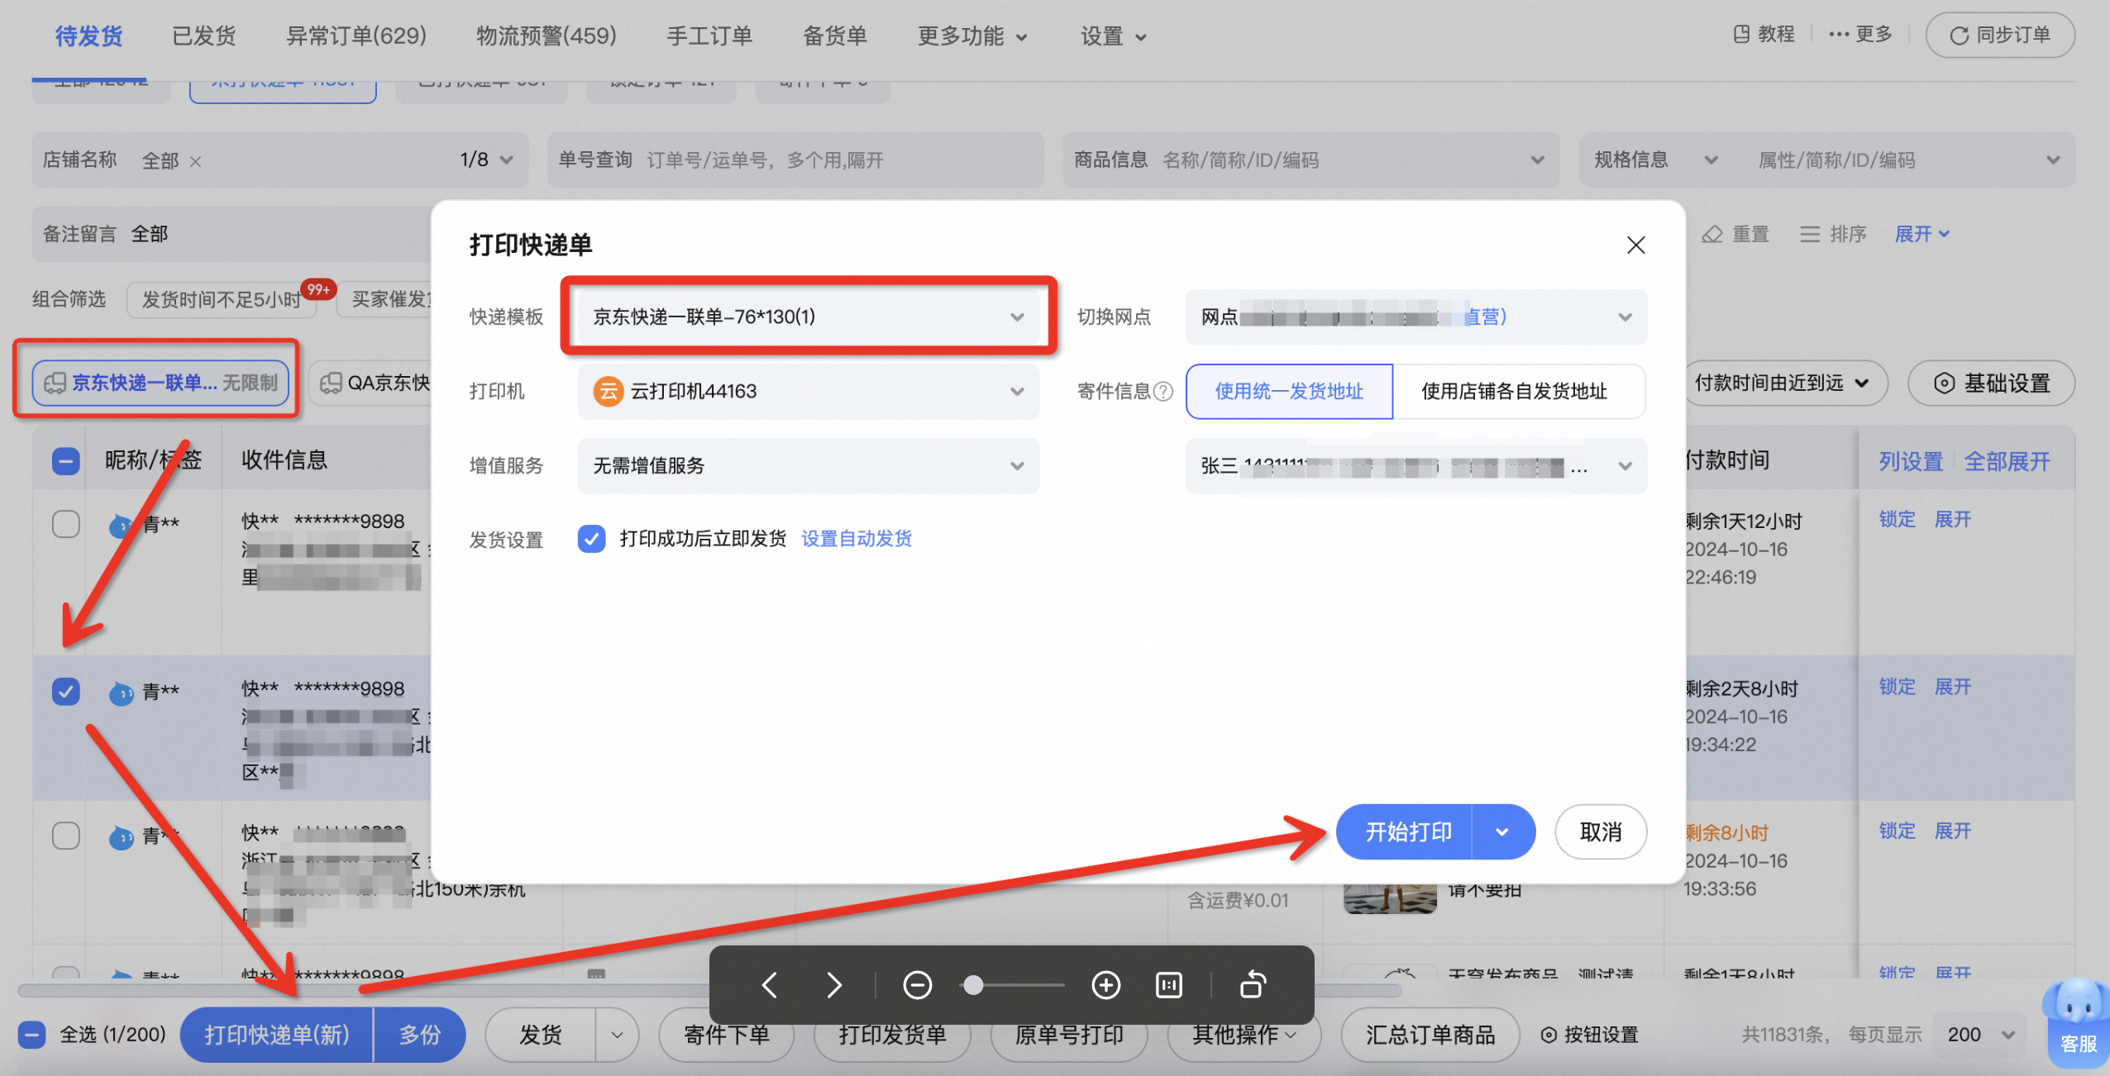Click the 发货时间不足5小时 filter

(x=222, y=299)
